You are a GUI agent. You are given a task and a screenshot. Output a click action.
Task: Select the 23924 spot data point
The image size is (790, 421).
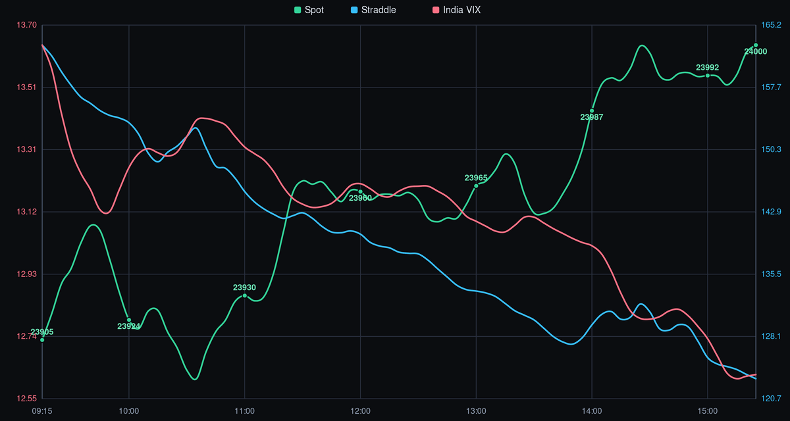coord(129,320)
